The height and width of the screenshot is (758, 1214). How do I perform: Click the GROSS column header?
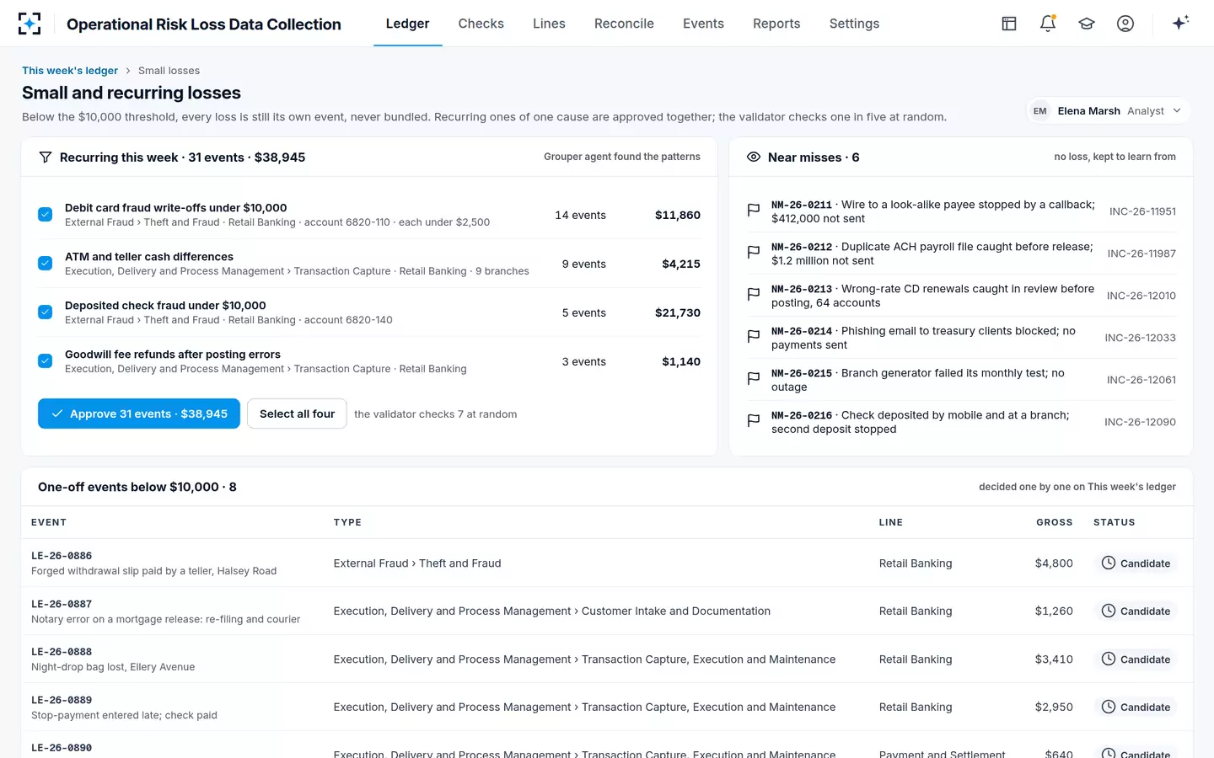pos(1054,522)
